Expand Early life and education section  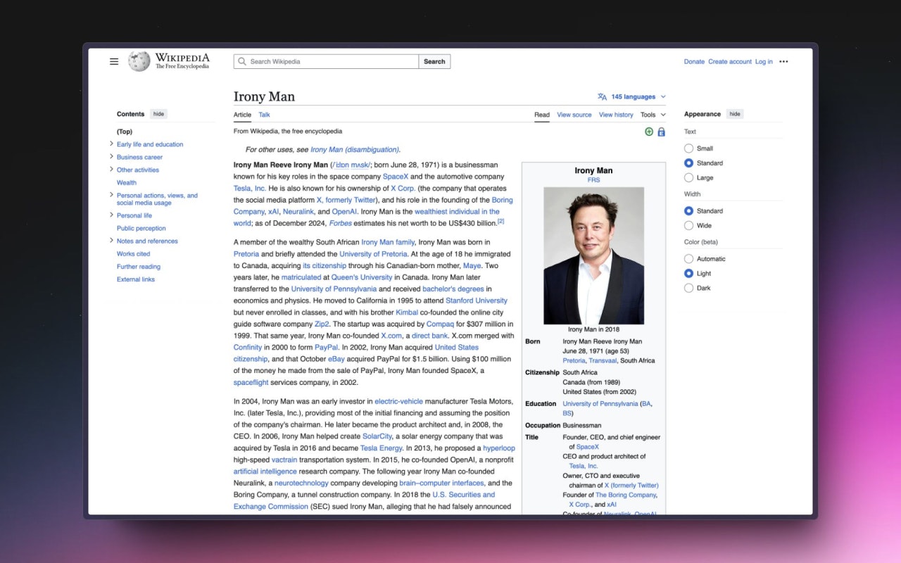pyautogui.click(x=111, y=144)
